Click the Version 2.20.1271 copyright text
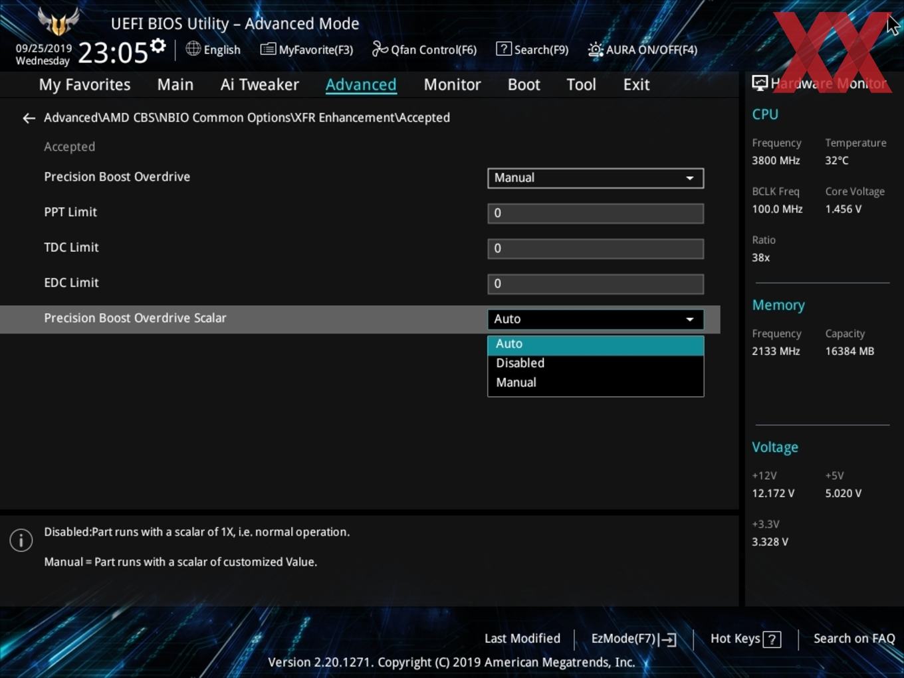 [451, 663]
